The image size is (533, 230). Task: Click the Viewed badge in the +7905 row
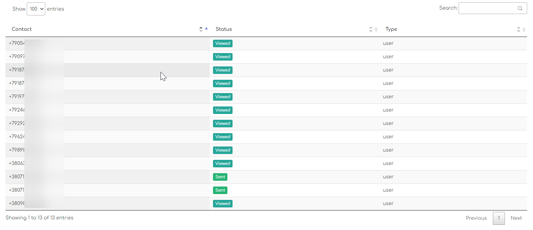[223, 43]
